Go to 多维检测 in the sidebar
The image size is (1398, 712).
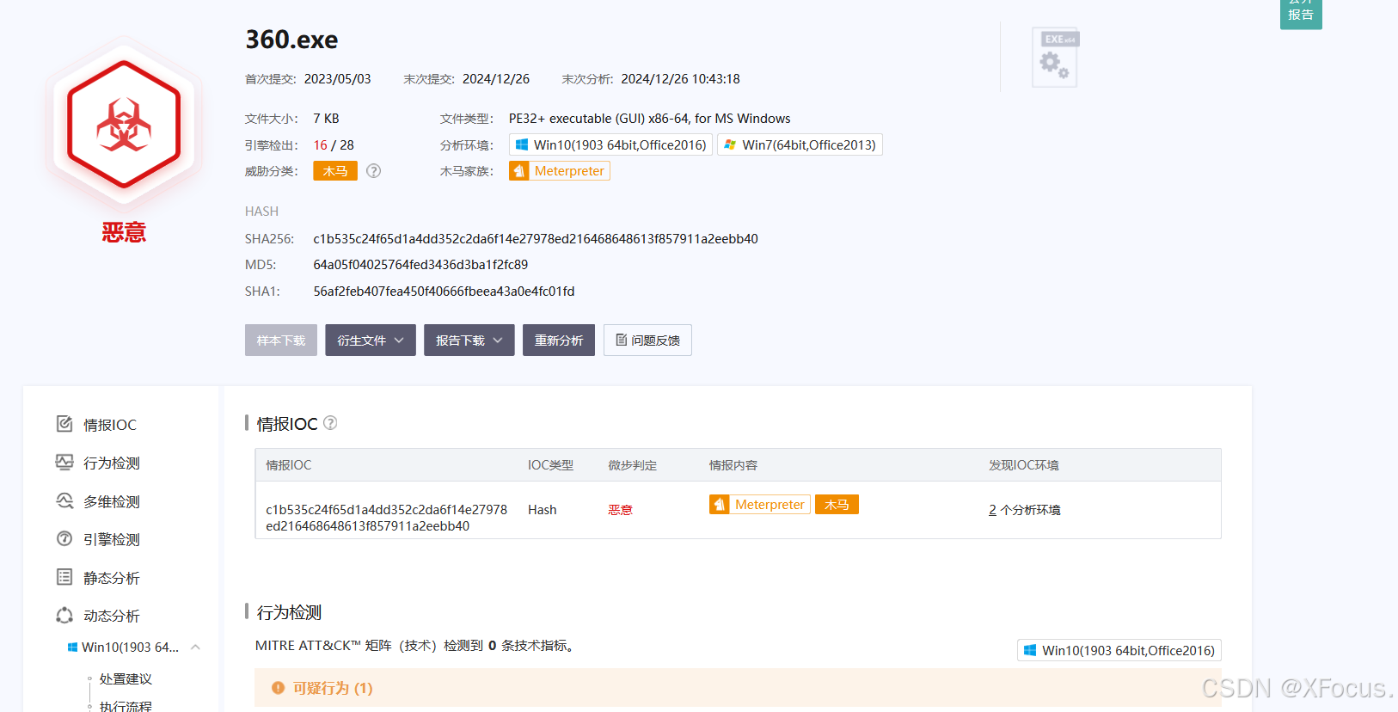coord(112,501)
